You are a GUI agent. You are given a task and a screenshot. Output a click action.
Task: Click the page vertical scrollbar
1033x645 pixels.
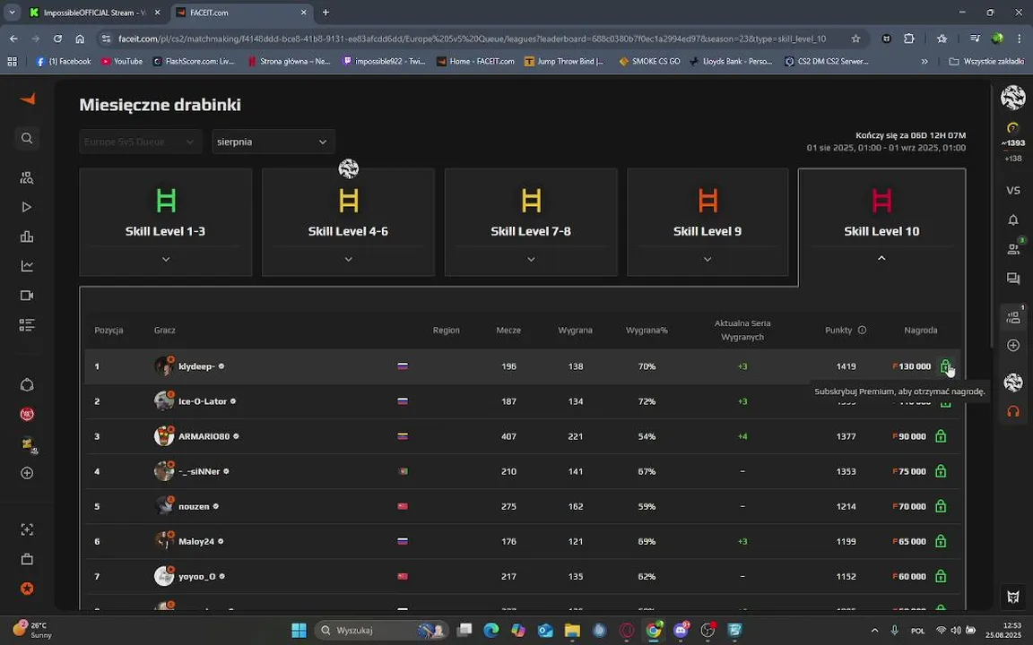[x=992, y=217]
